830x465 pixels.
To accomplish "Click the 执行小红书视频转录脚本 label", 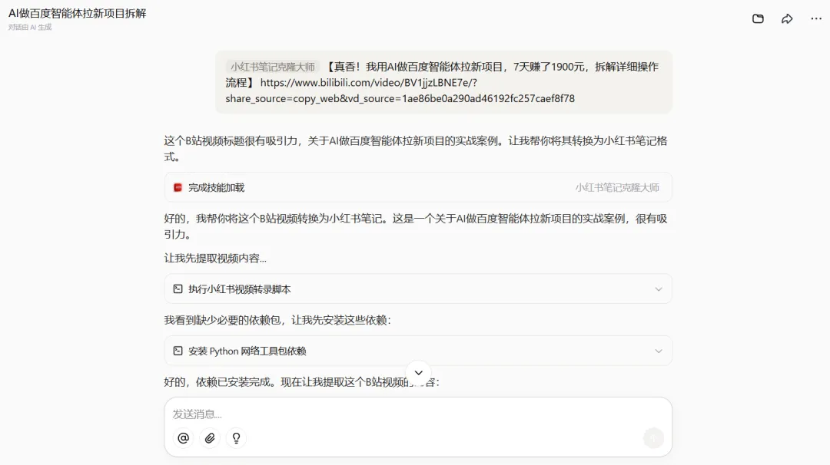I will click(239, 289).
